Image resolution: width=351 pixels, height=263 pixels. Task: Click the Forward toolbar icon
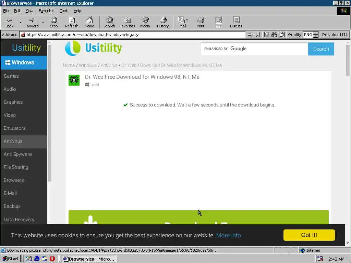(x=32, y=22)
